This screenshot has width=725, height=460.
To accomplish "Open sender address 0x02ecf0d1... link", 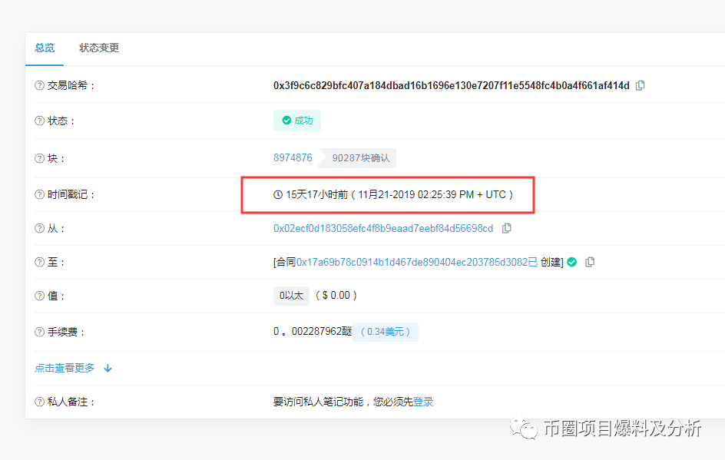I will [x=383, y=228].
